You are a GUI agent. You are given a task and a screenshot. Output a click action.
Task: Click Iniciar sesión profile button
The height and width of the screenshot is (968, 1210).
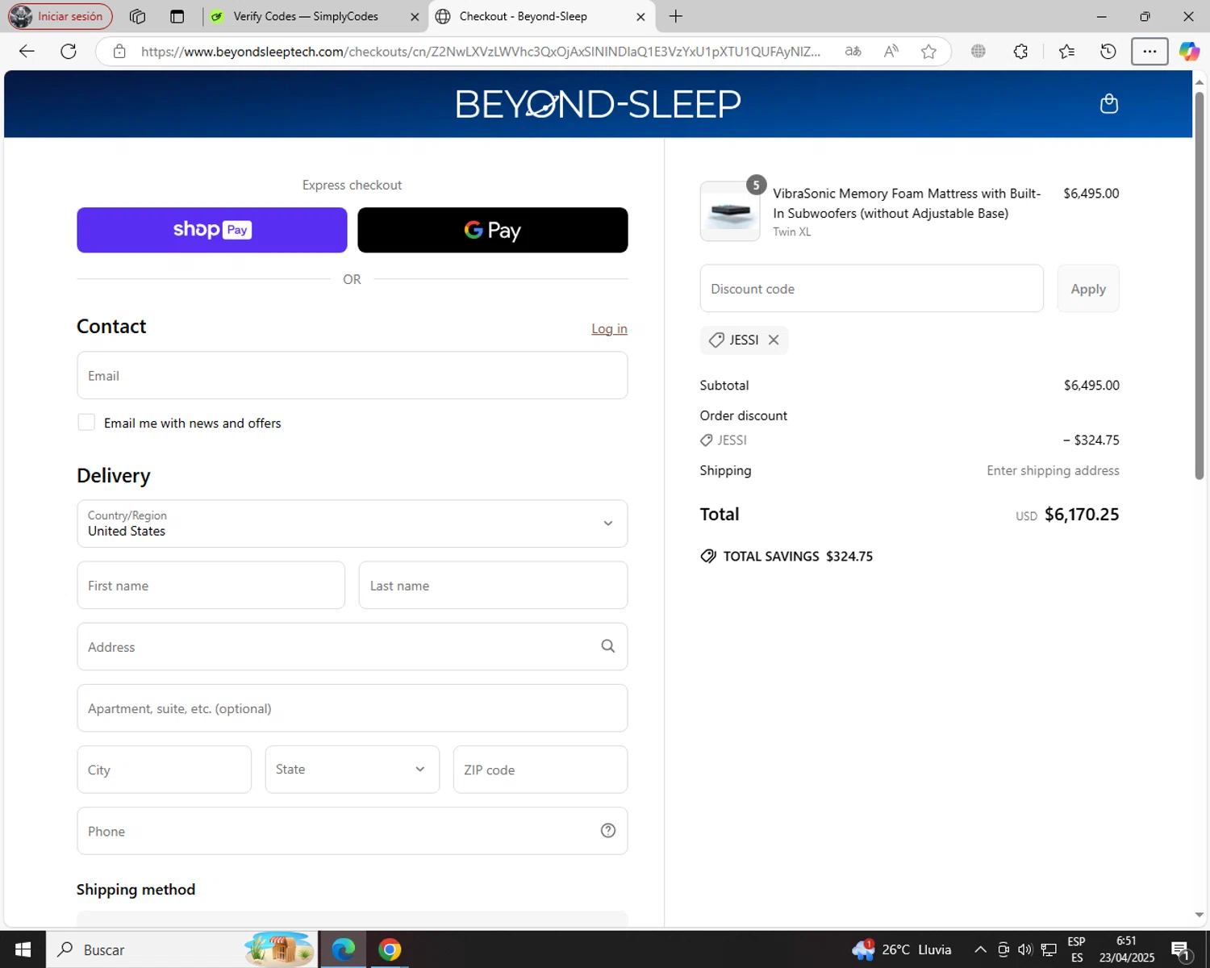click(x=60, y=16)
